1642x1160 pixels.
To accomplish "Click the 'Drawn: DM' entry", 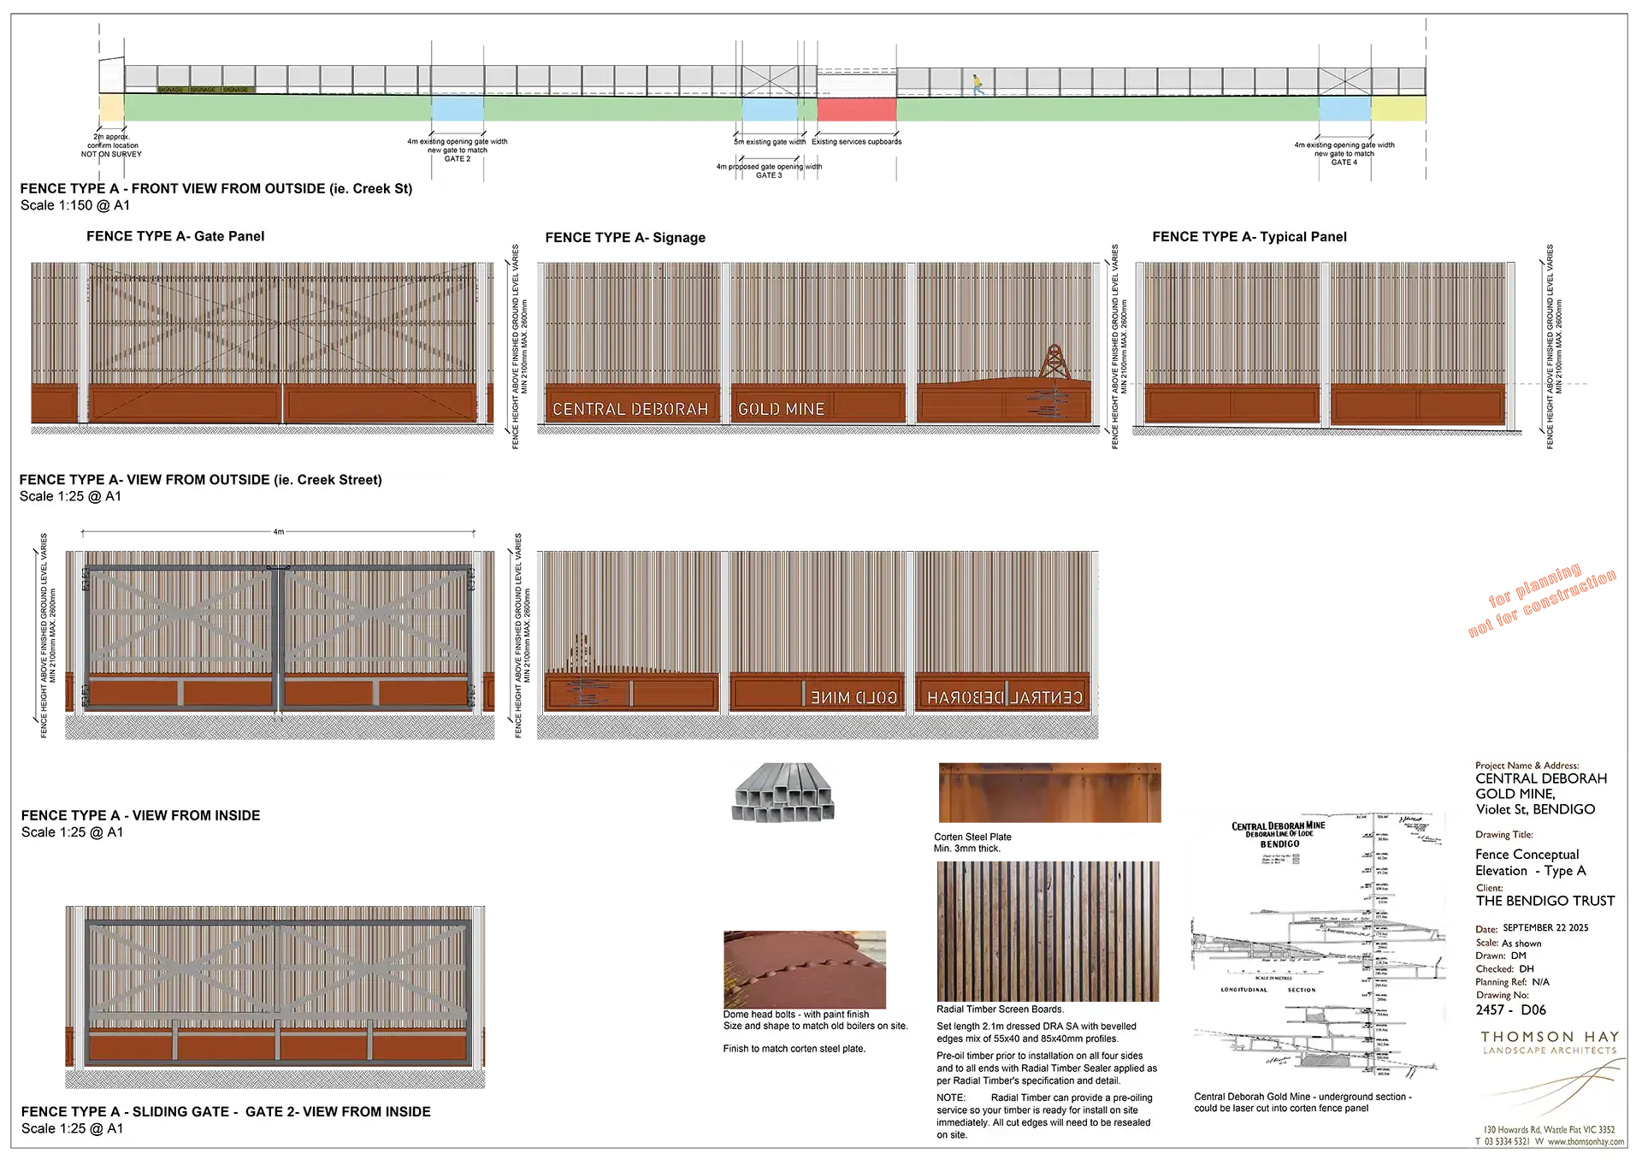I will click(1501, 956).
